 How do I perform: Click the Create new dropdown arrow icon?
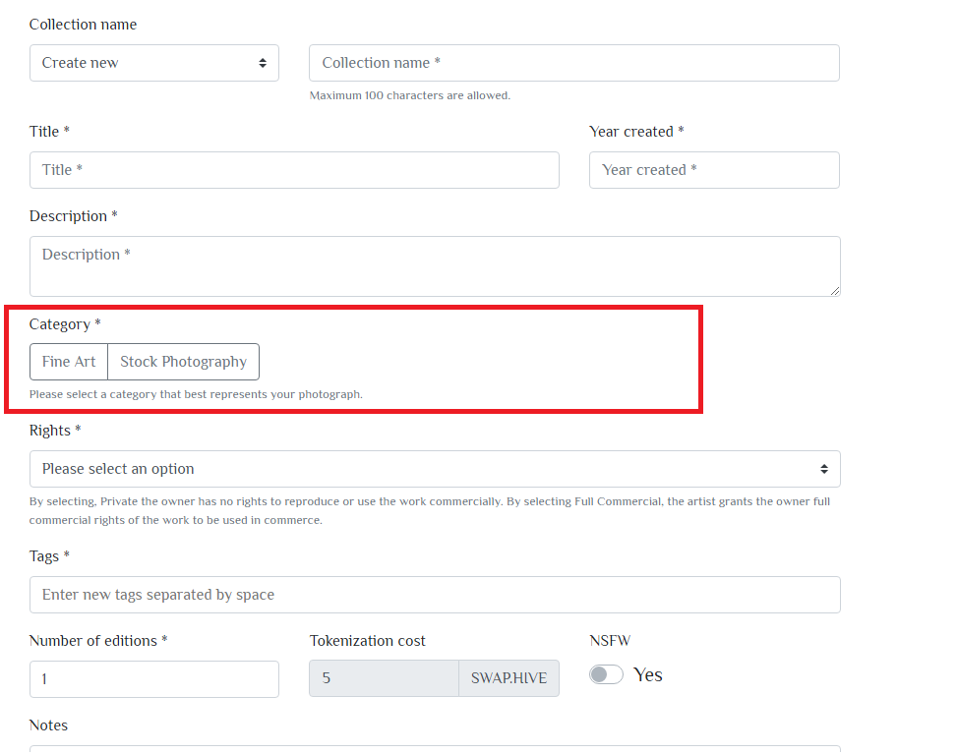(263, 63)
